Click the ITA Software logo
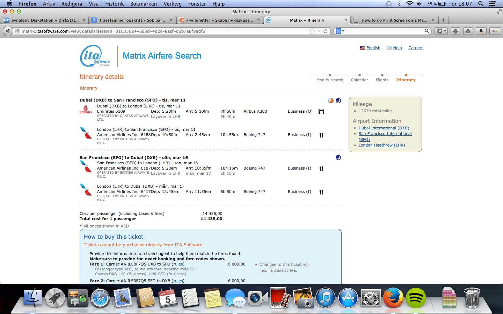This screenshot has width=503, height=314. point(95,56)
